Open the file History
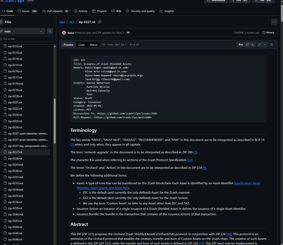283x245 pixels. point(268,32)
